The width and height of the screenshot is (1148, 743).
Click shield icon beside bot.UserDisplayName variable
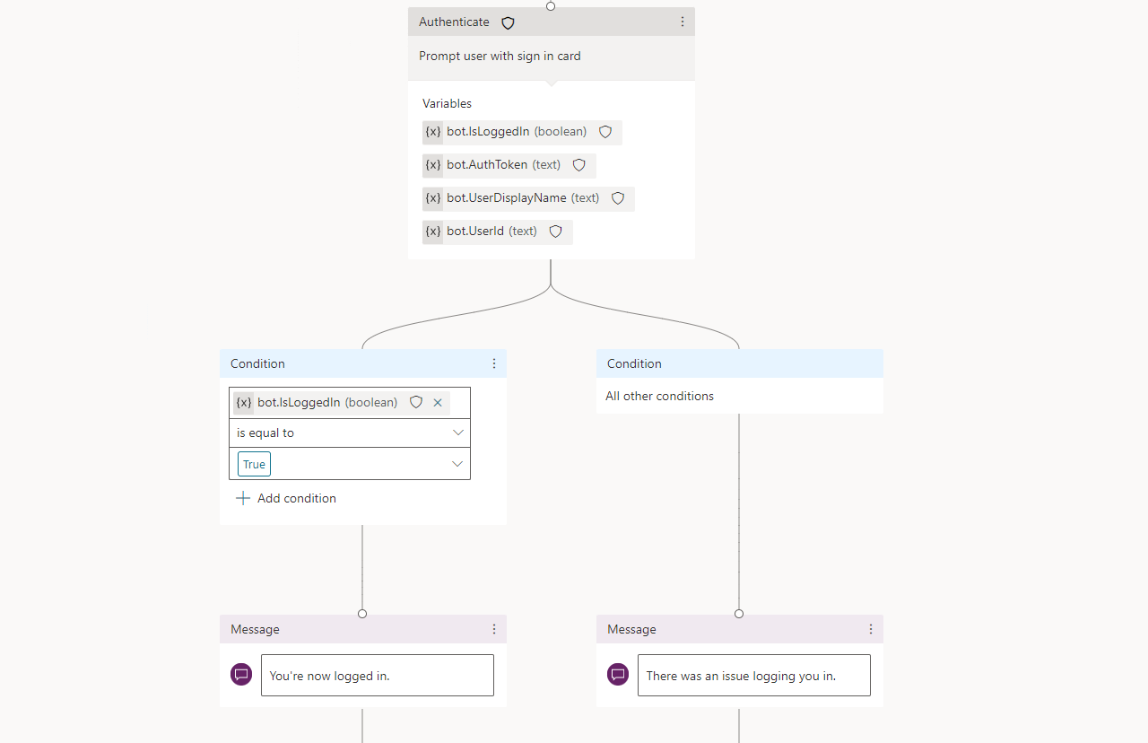618,198
